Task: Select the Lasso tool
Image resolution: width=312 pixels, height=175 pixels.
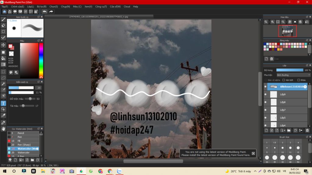Action: [x=3, y=78]
